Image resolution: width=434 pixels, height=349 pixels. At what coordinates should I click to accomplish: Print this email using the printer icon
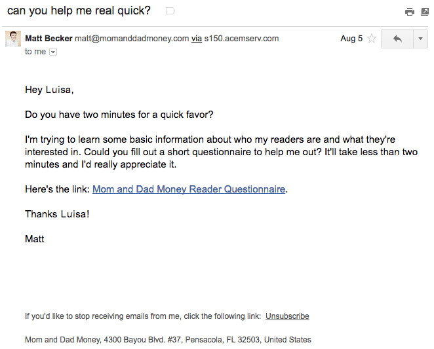point(410,11)
